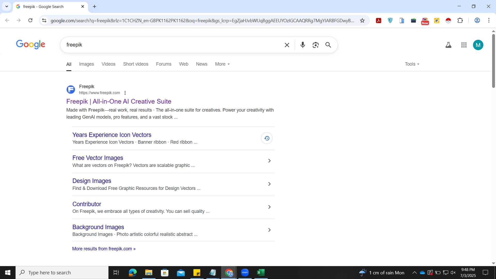Switch to Web tab

coord(184,64)
